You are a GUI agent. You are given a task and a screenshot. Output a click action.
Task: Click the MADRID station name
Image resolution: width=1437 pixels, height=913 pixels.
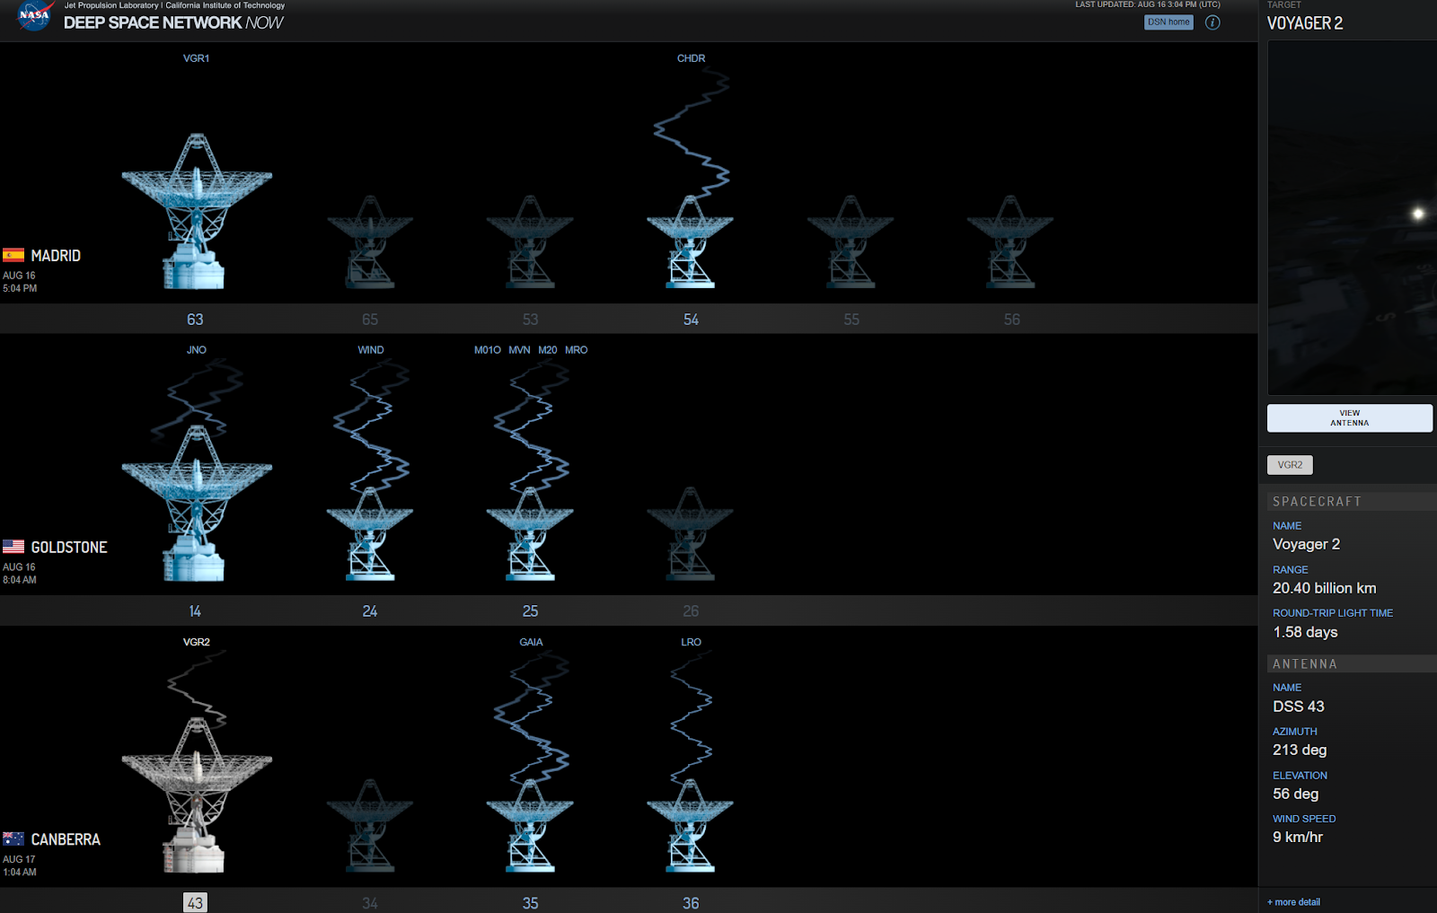coord(56,256)
